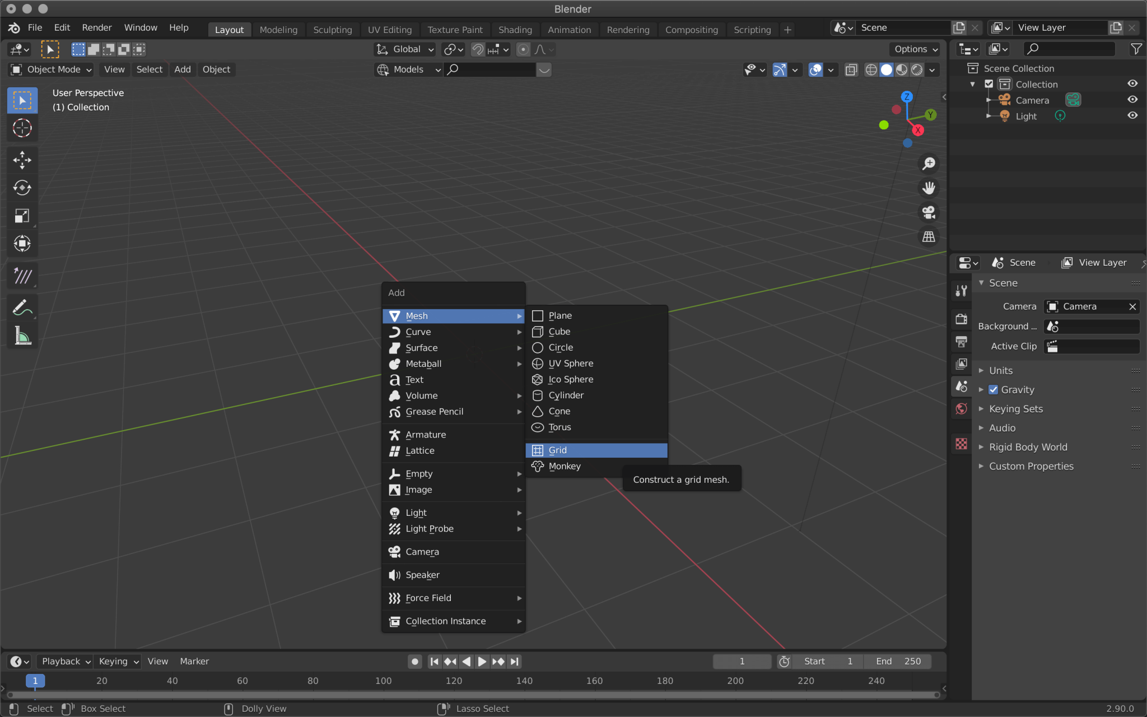Jump to the end frame with the playback control
This screenshot has height=717, width=1147.
515,661
